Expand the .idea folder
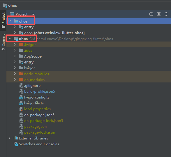Image resolution: width=171 pixels, height=157 pixels. pos(15,50)
